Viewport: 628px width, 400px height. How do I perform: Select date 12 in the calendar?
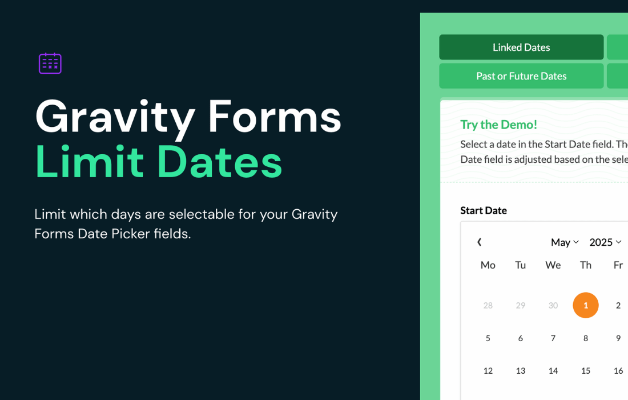(x=488, y=371)
